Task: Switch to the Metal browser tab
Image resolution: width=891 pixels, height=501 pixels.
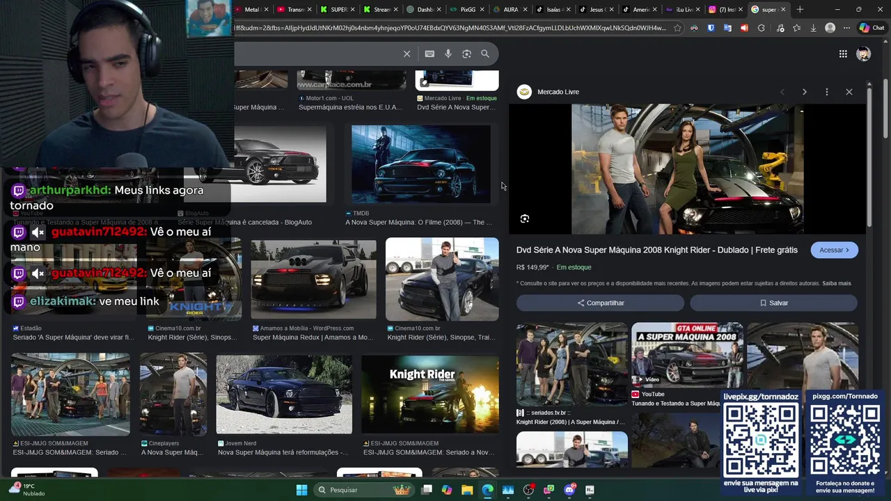Action: point(251,10)
